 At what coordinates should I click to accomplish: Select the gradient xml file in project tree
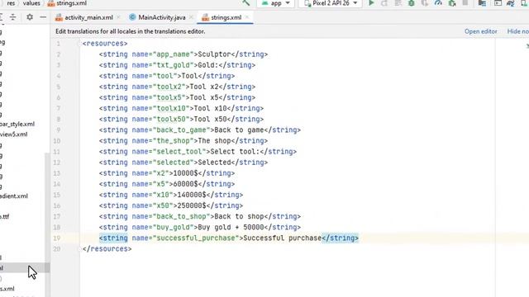pos(14,196)
